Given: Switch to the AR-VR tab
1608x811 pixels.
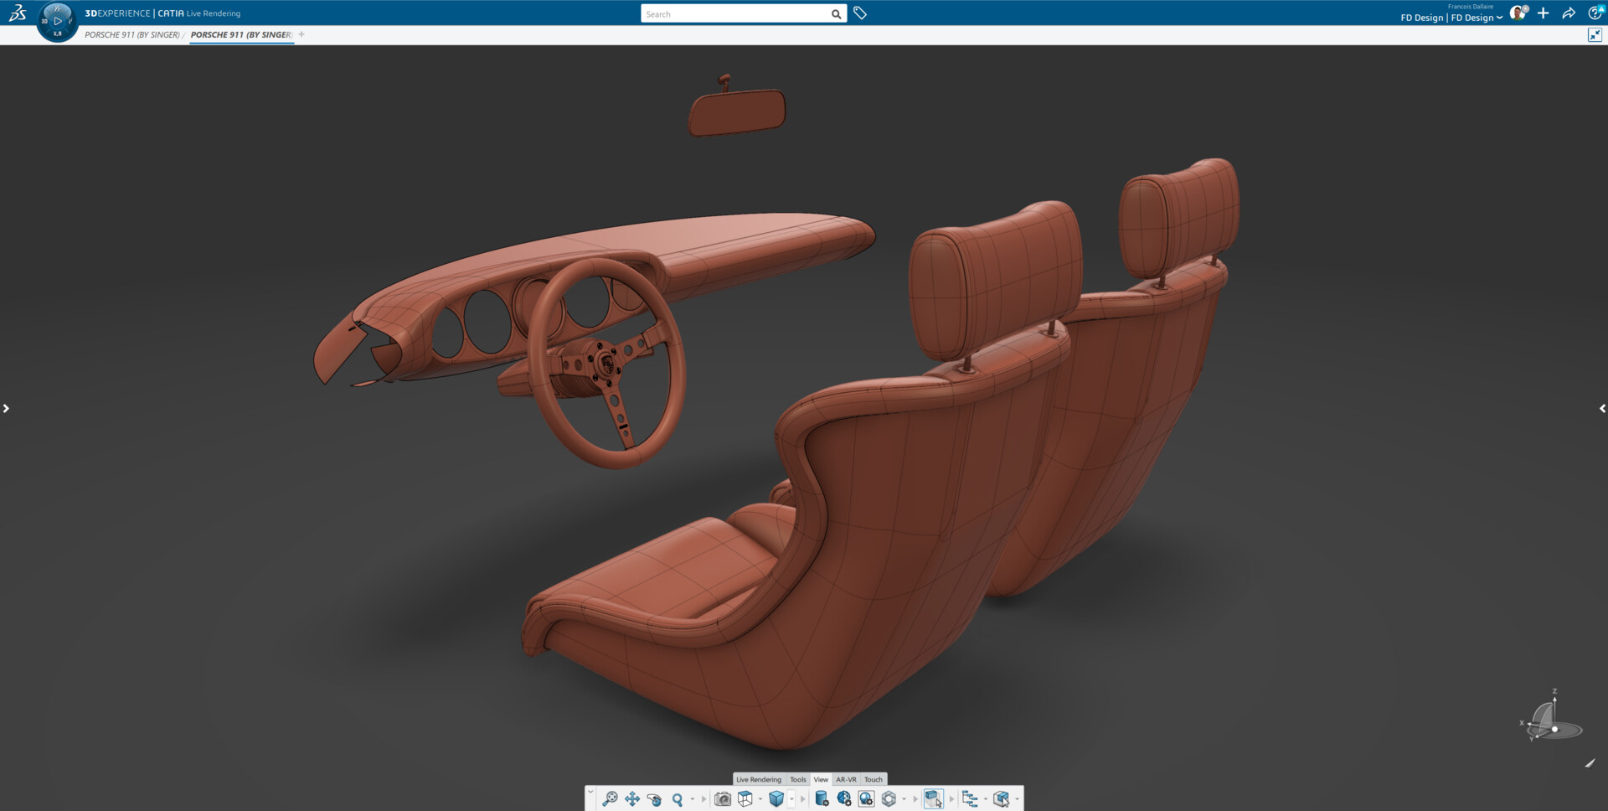Looking at the screenshot, I should click(847, 779).
